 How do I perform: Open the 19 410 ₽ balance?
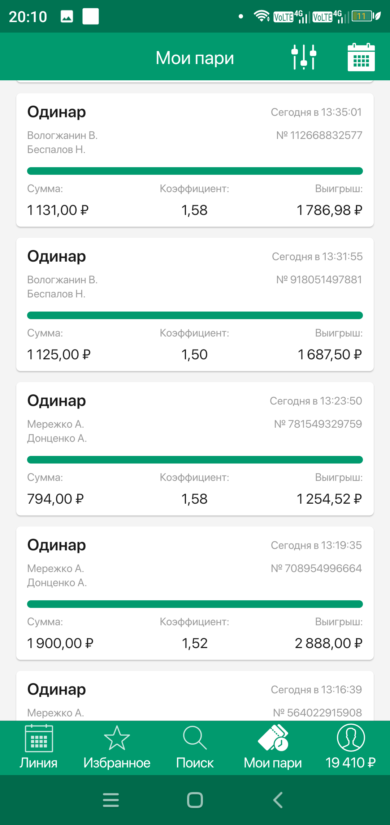[351, 763]
